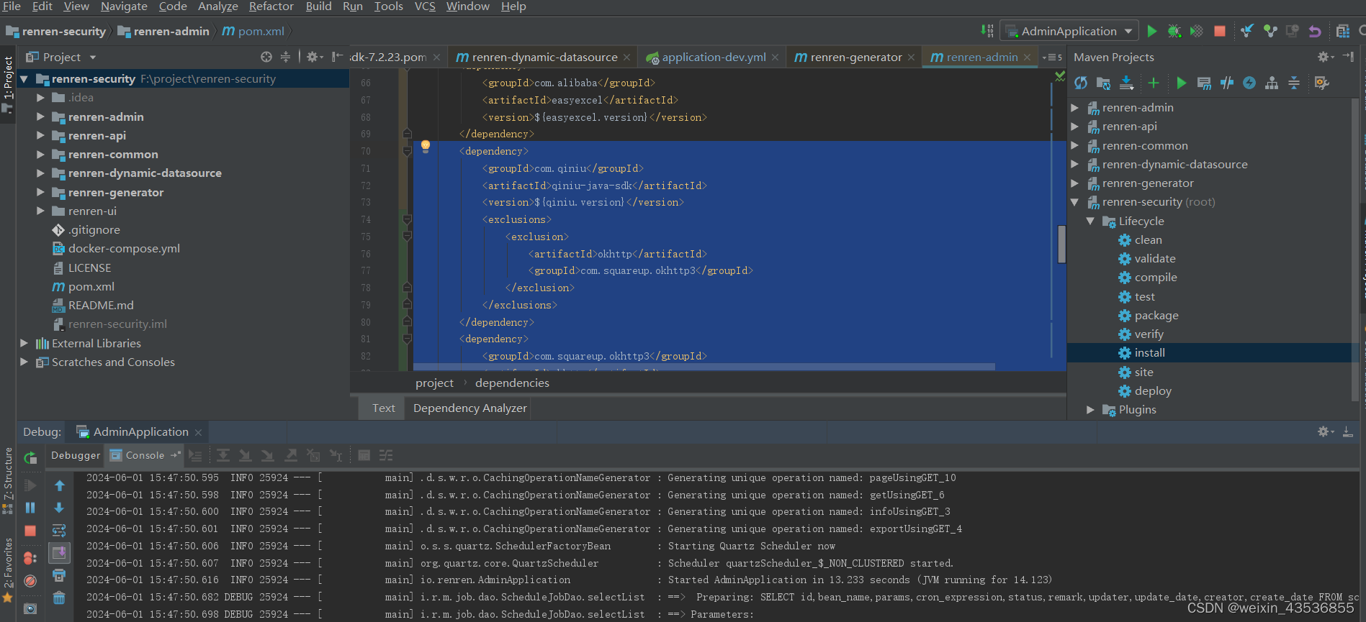
Task: Toggle Maven offline mode
Action: click(x=1227, y=83)
